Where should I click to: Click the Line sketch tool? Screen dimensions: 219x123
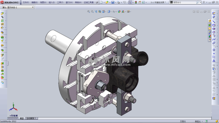click(x=214, y=22)
